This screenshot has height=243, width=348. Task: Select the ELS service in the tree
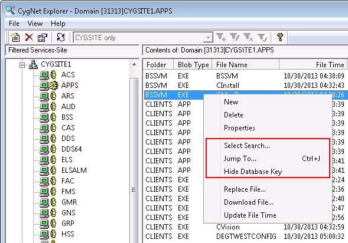(x=67, y=160)
